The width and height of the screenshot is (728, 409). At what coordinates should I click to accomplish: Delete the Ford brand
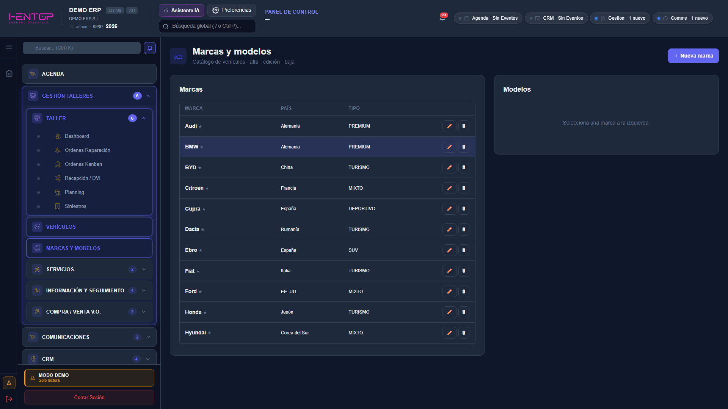[464, 292]
